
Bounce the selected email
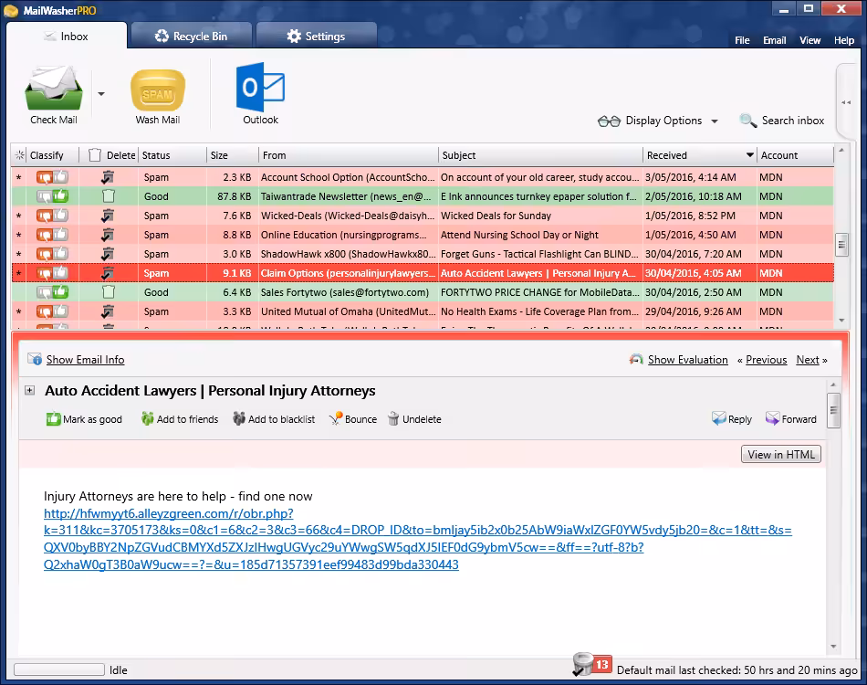point(336,419)
